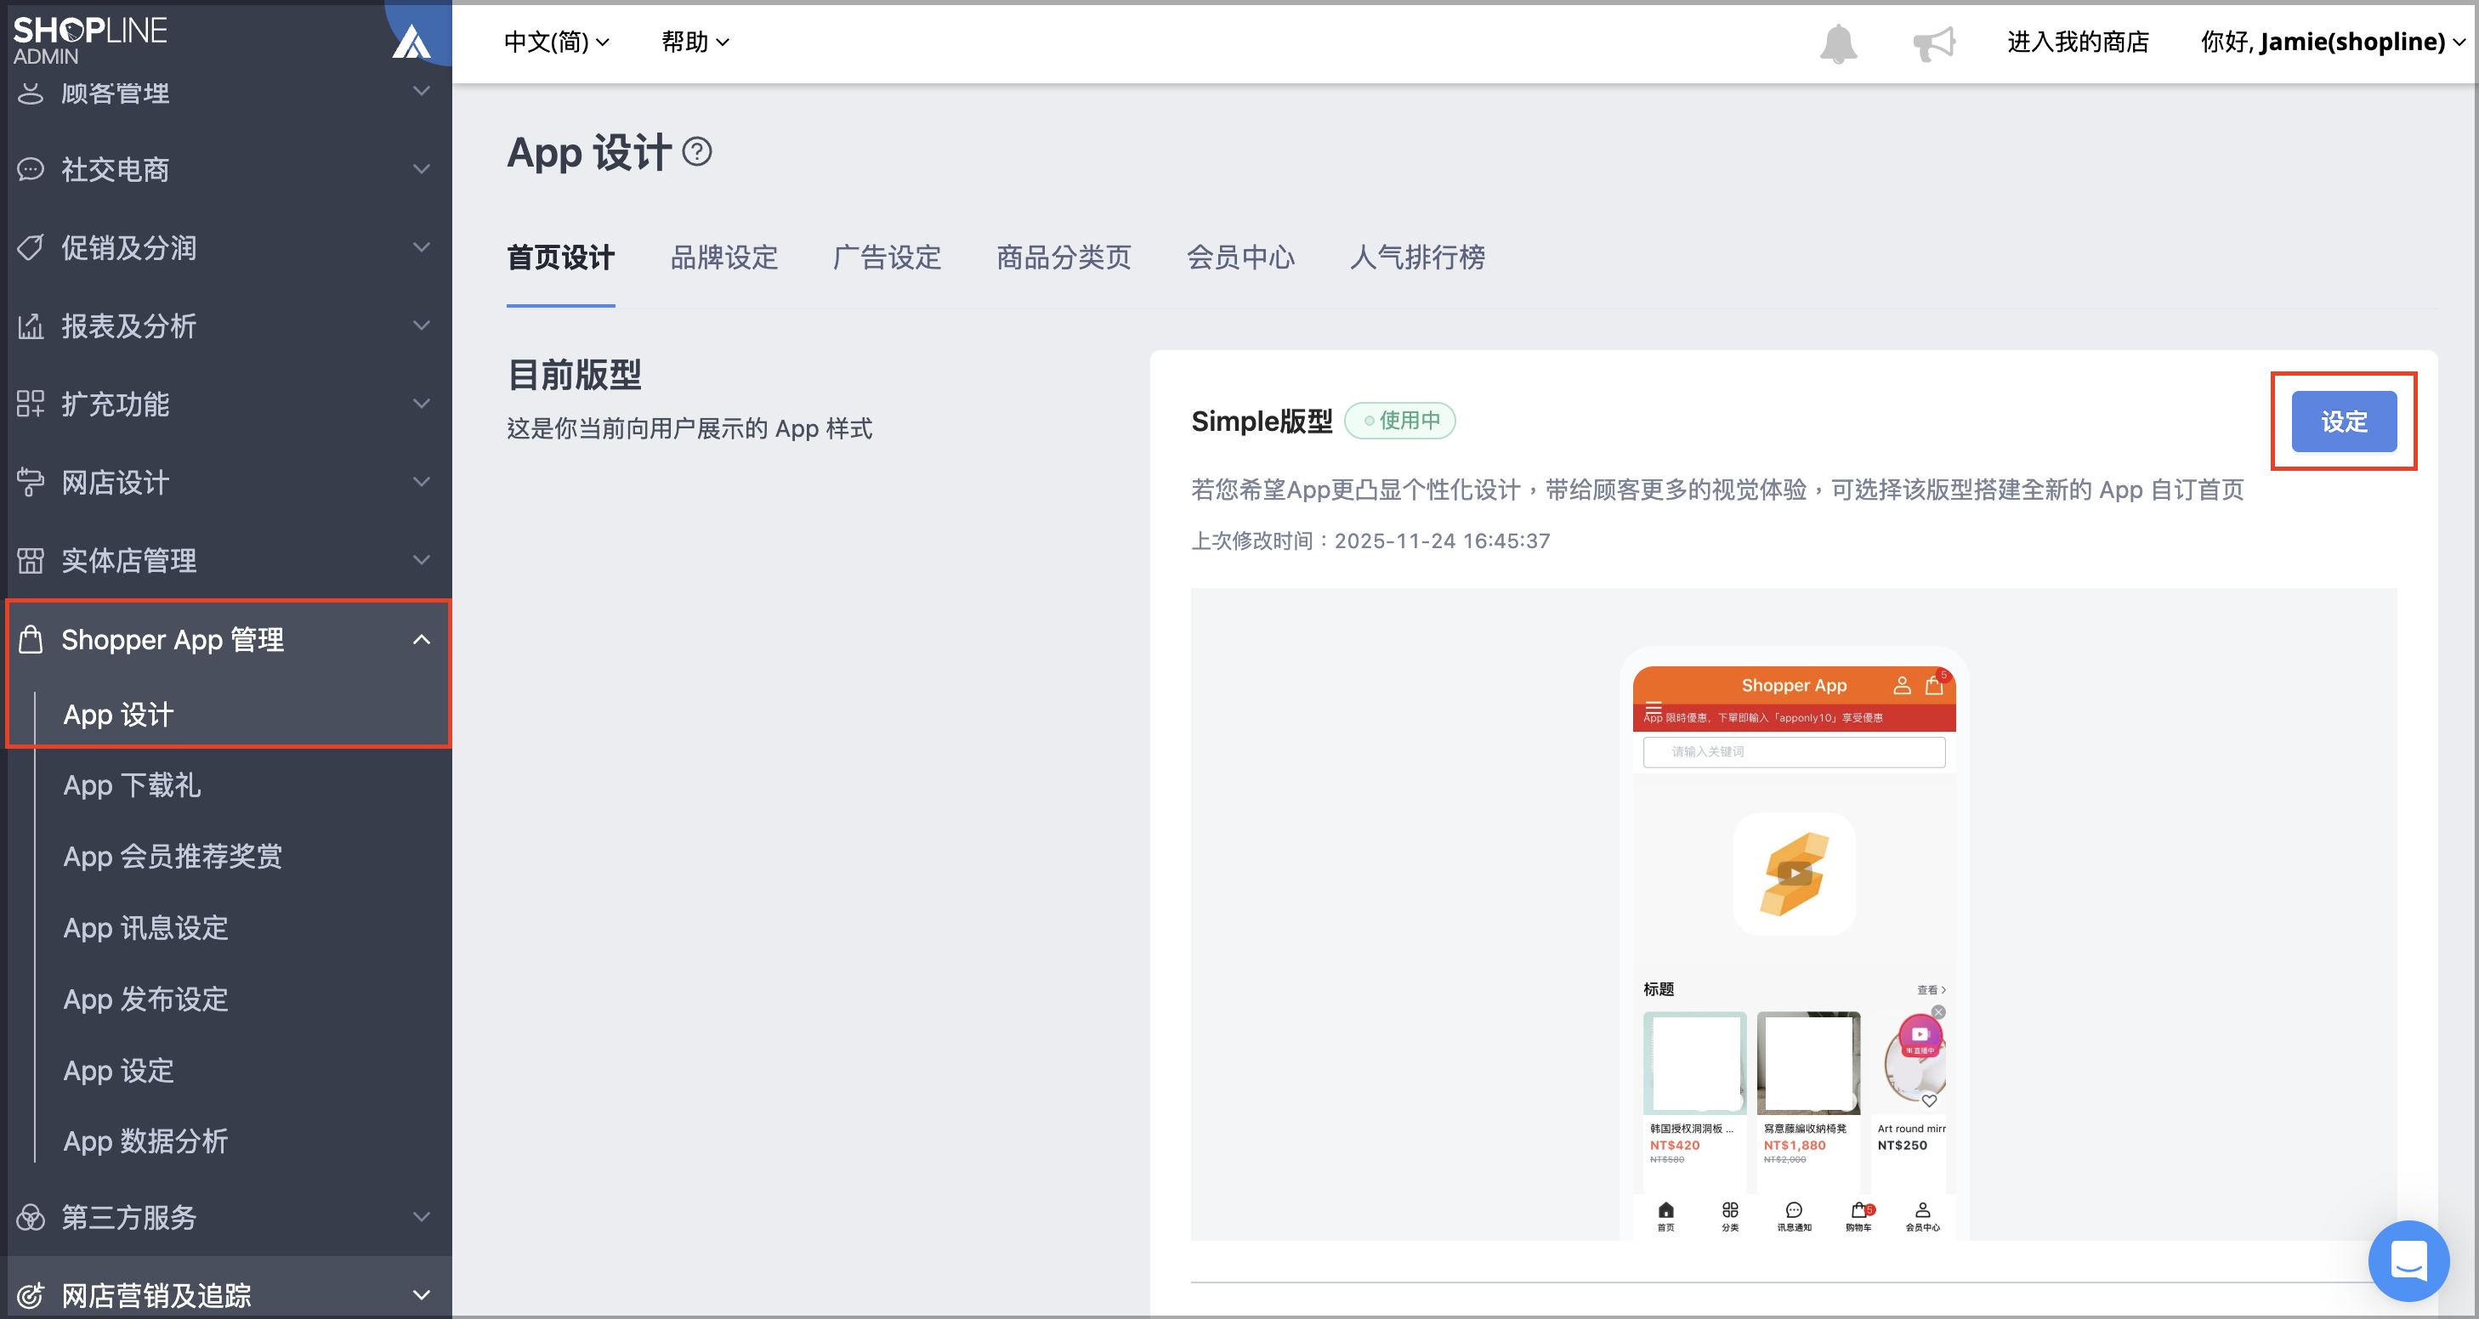
Task: Expand the 网店营销及追踪 menu
Action: pyautogui.click(x=421, y=1295)
